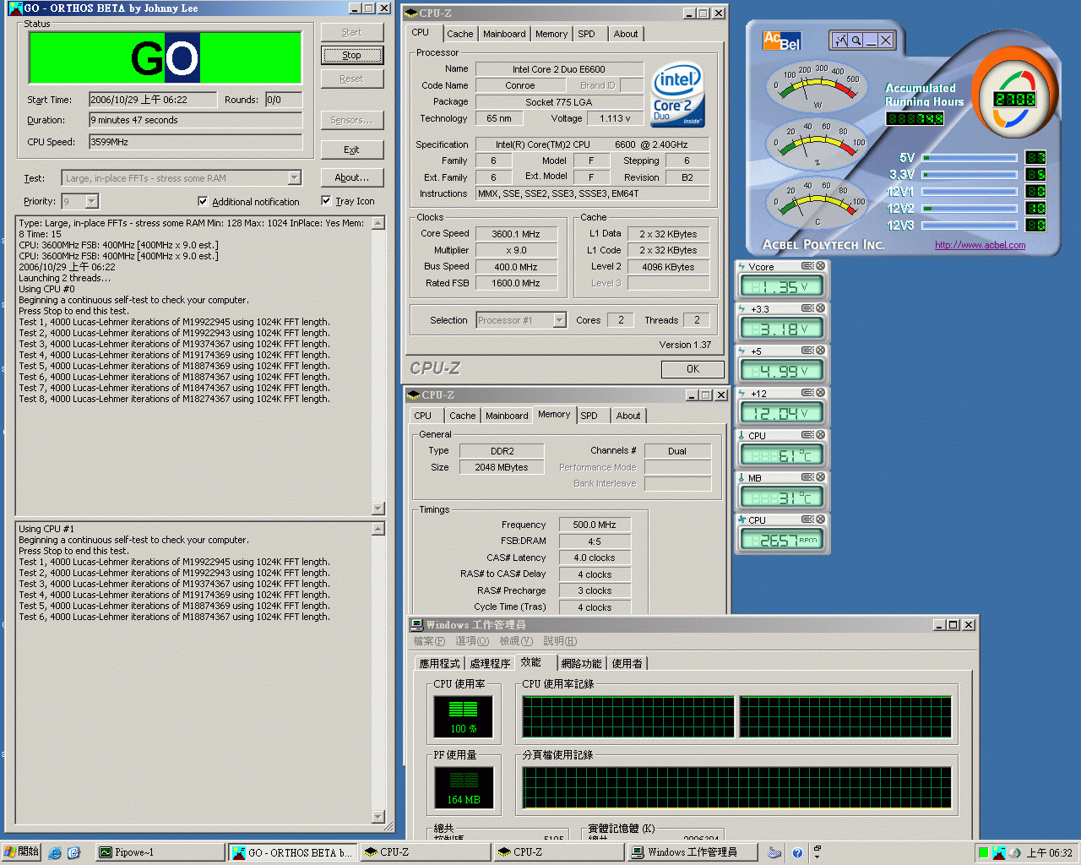Click the second browser quick launch icon
The width and height of the screenshot is (1081, 865).
tap(73, 853)
